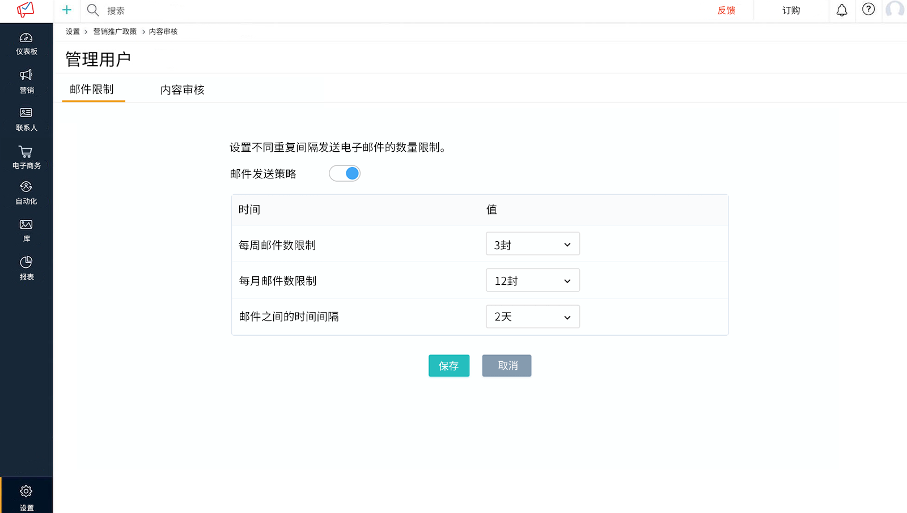Click the notification bell icon

click(842, 10)
